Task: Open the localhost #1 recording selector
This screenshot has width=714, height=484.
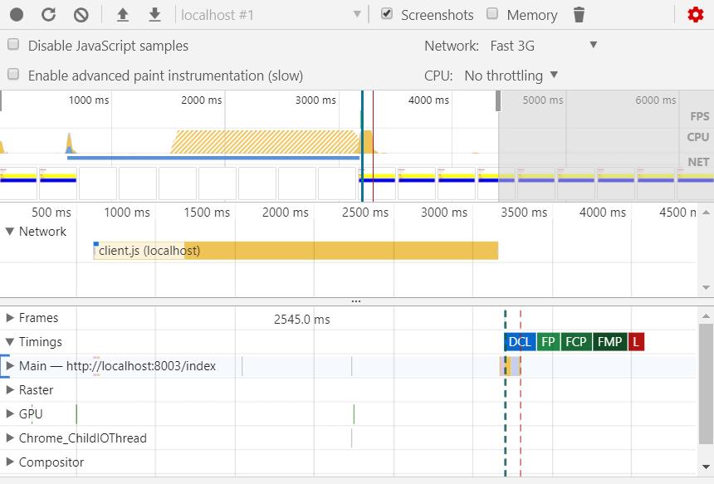Action: click(271, 15)
